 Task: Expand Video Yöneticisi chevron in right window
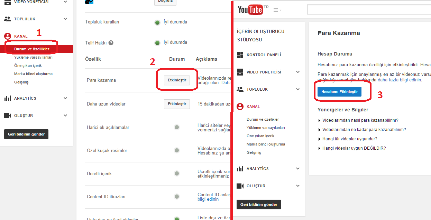(298, 72)
